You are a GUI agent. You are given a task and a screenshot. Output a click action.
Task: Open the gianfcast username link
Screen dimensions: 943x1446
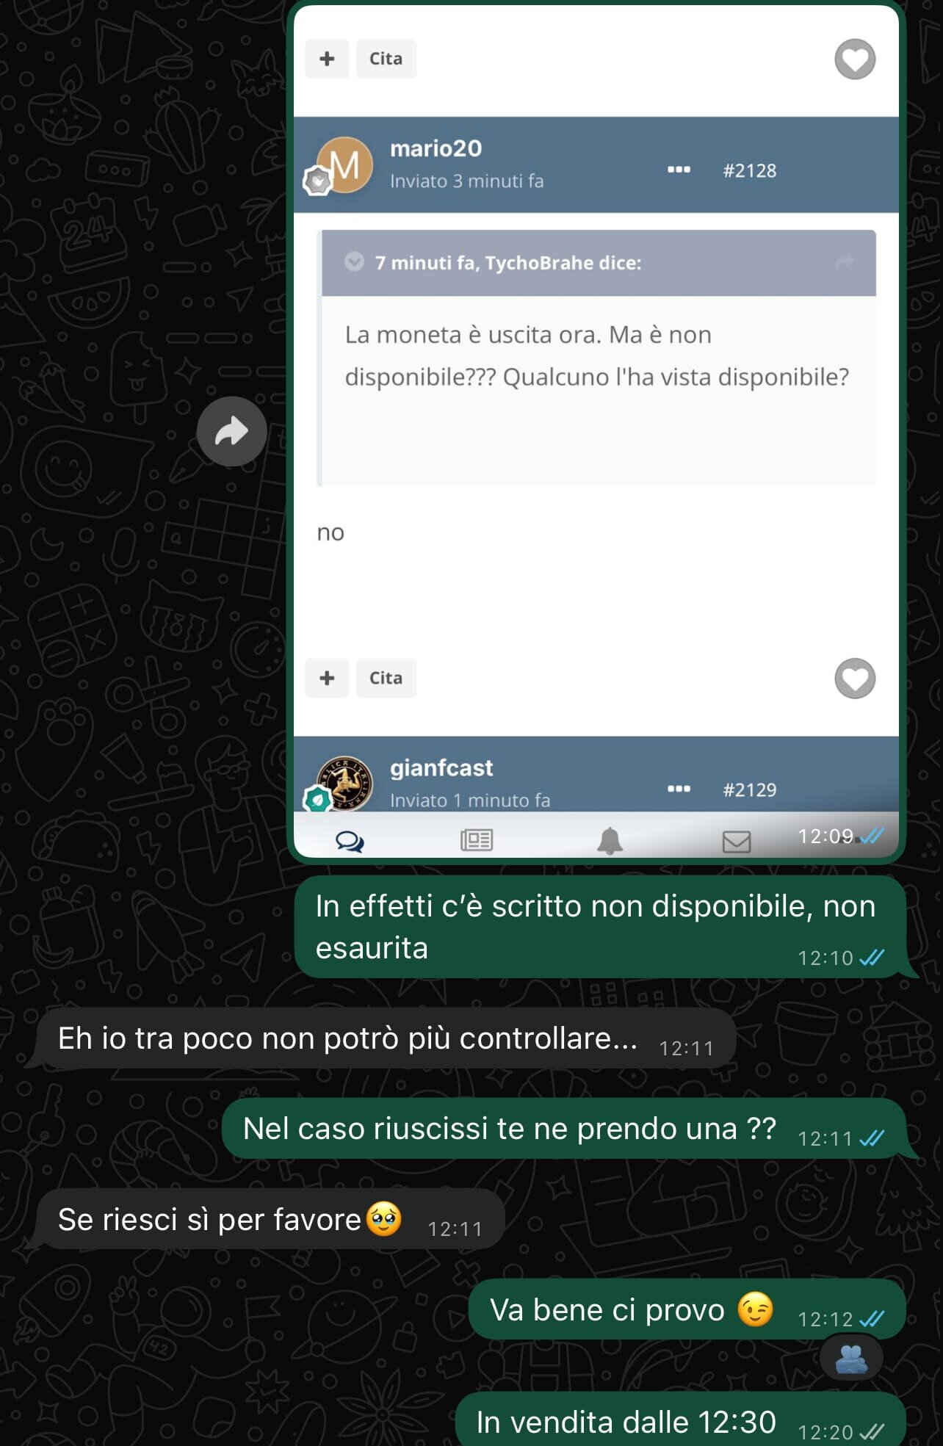tap(441, 768)
